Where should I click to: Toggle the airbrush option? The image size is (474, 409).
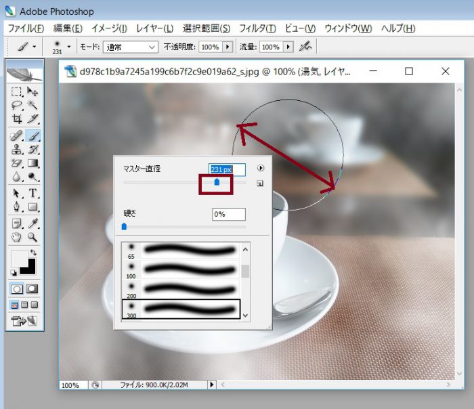tap(305, 47)
